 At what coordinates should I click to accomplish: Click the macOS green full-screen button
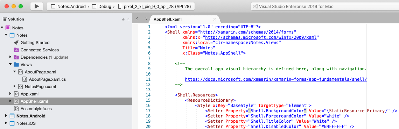pos(21,6)
